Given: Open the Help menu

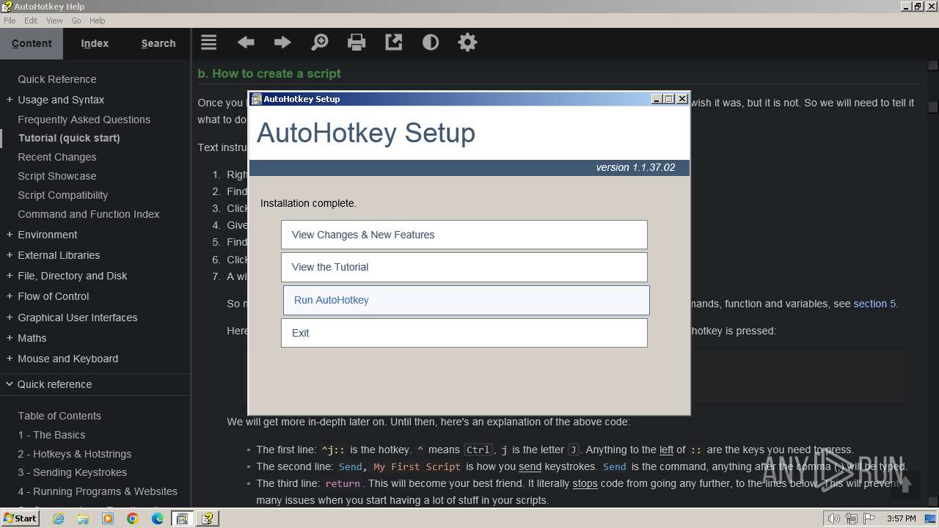Looking at the screenshot, I should pyautogui.click(x=97, y=21).
